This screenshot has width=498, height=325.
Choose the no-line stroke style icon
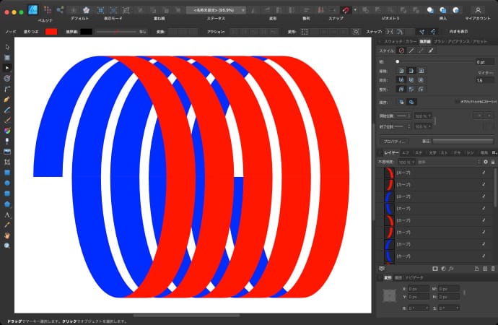[401, 51]
